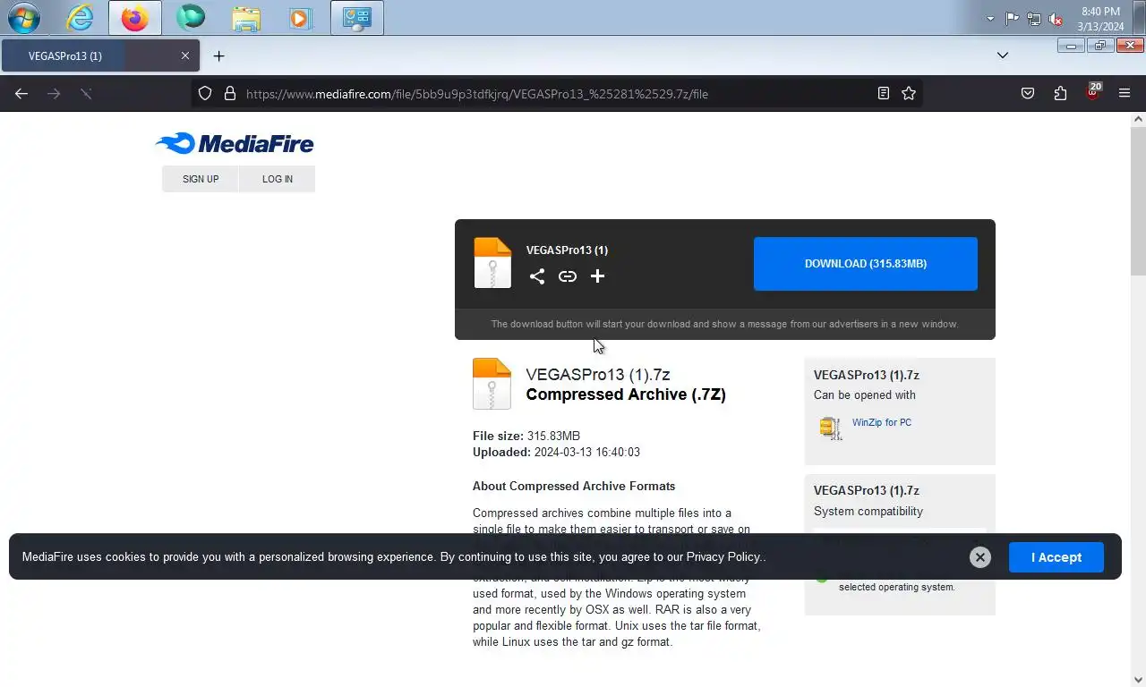
Task: Open the Firefox hamburger menu
Action: [1125, 93]
